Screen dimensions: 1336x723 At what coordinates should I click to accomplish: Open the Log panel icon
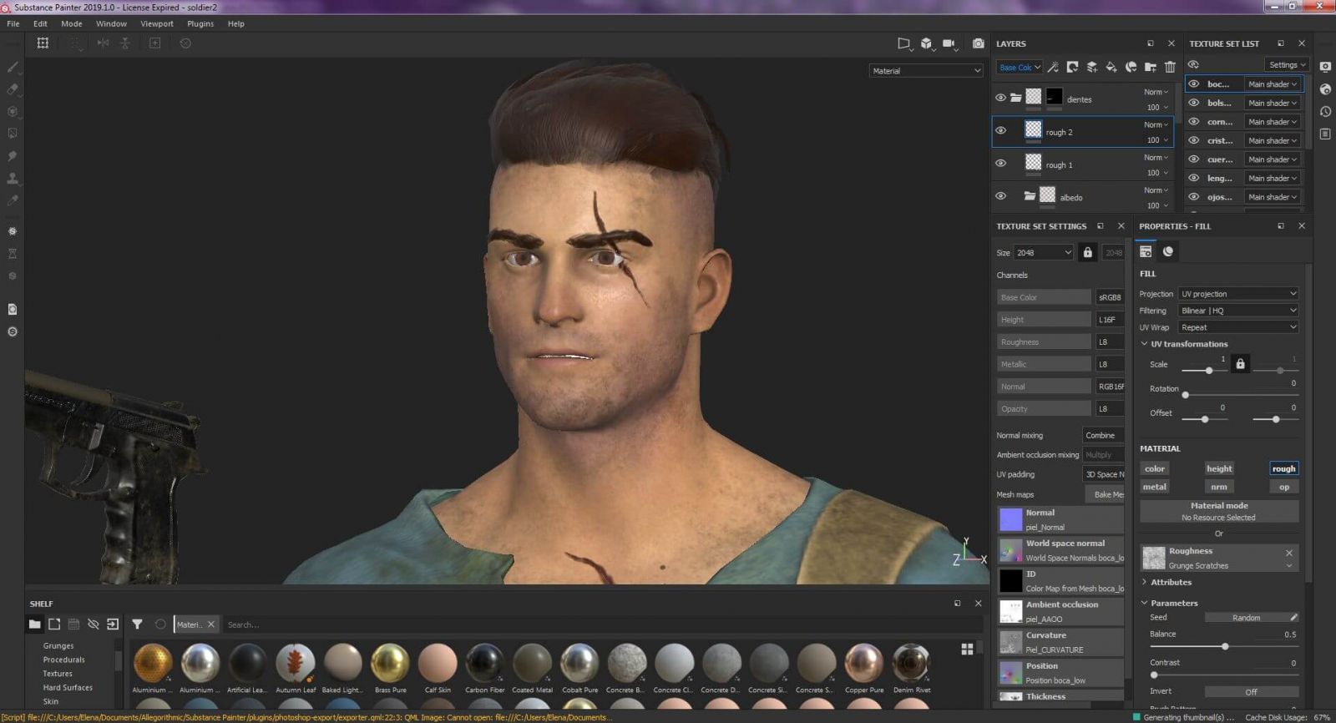coord(1325,134)
